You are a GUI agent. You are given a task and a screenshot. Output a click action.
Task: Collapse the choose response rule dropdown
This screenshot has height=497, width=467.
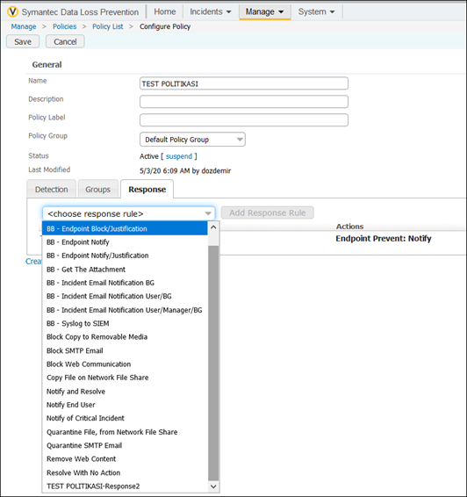click(129, 213)
